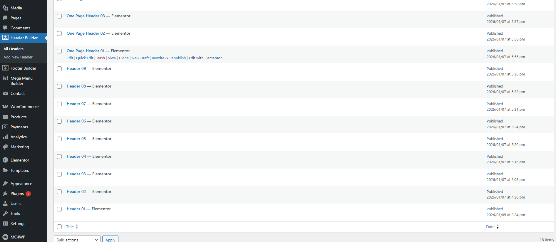The image size is (556, 242).
Task: Click the Mega Menu Builder icon
Action: click(5, 78)
